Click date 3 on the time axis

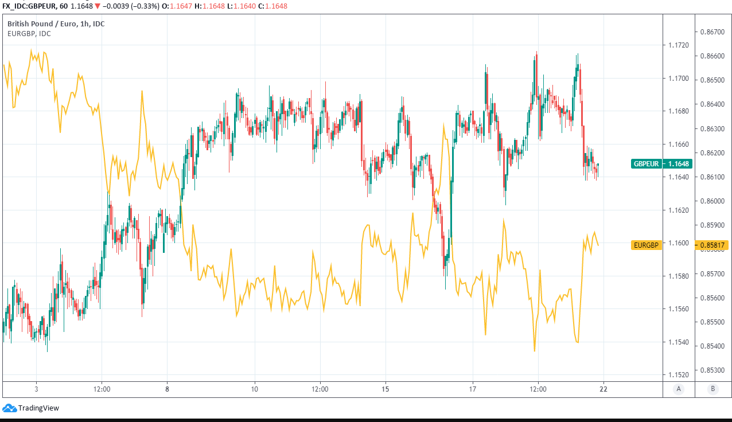tap(36, 389)
